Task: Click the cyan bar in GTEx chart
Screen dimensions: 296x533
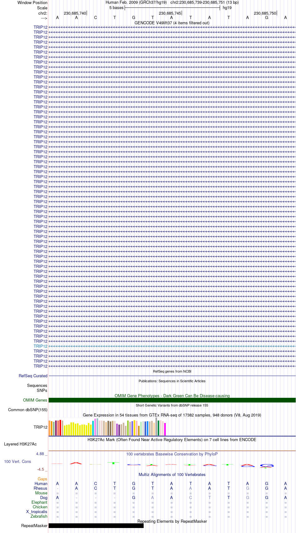Action: tap(93, 428)
